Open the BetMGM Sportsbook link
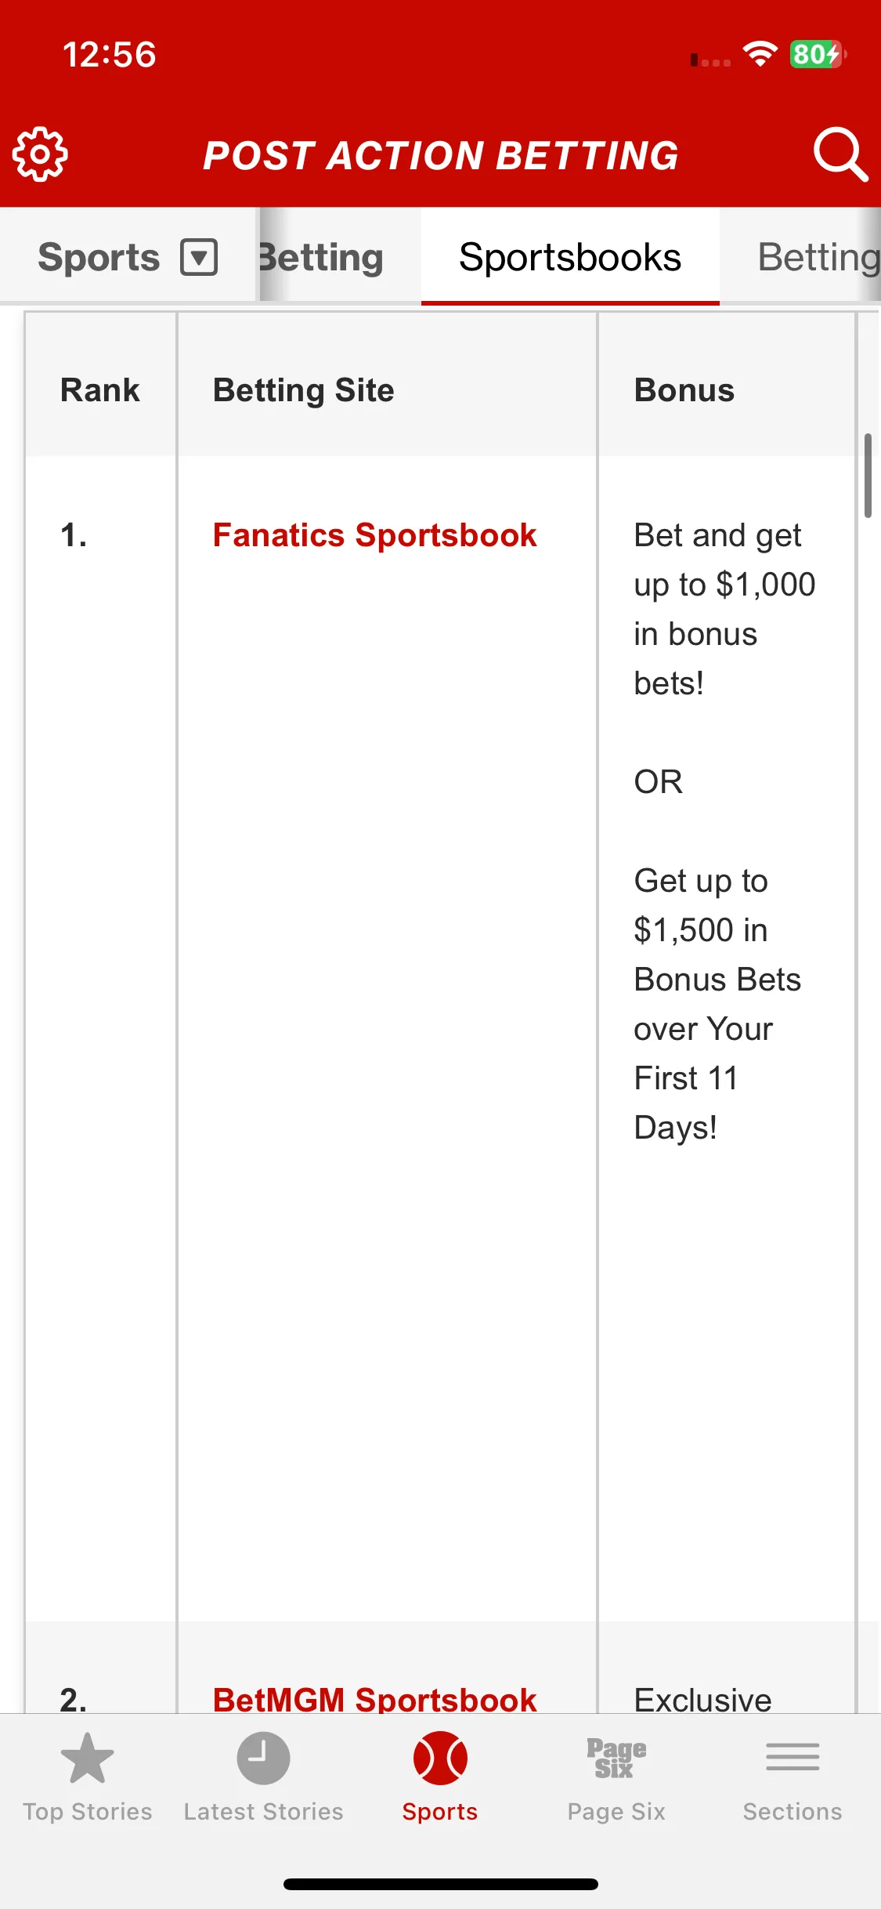This screenshot has height=1909, width=881. tap(375, 1700)
